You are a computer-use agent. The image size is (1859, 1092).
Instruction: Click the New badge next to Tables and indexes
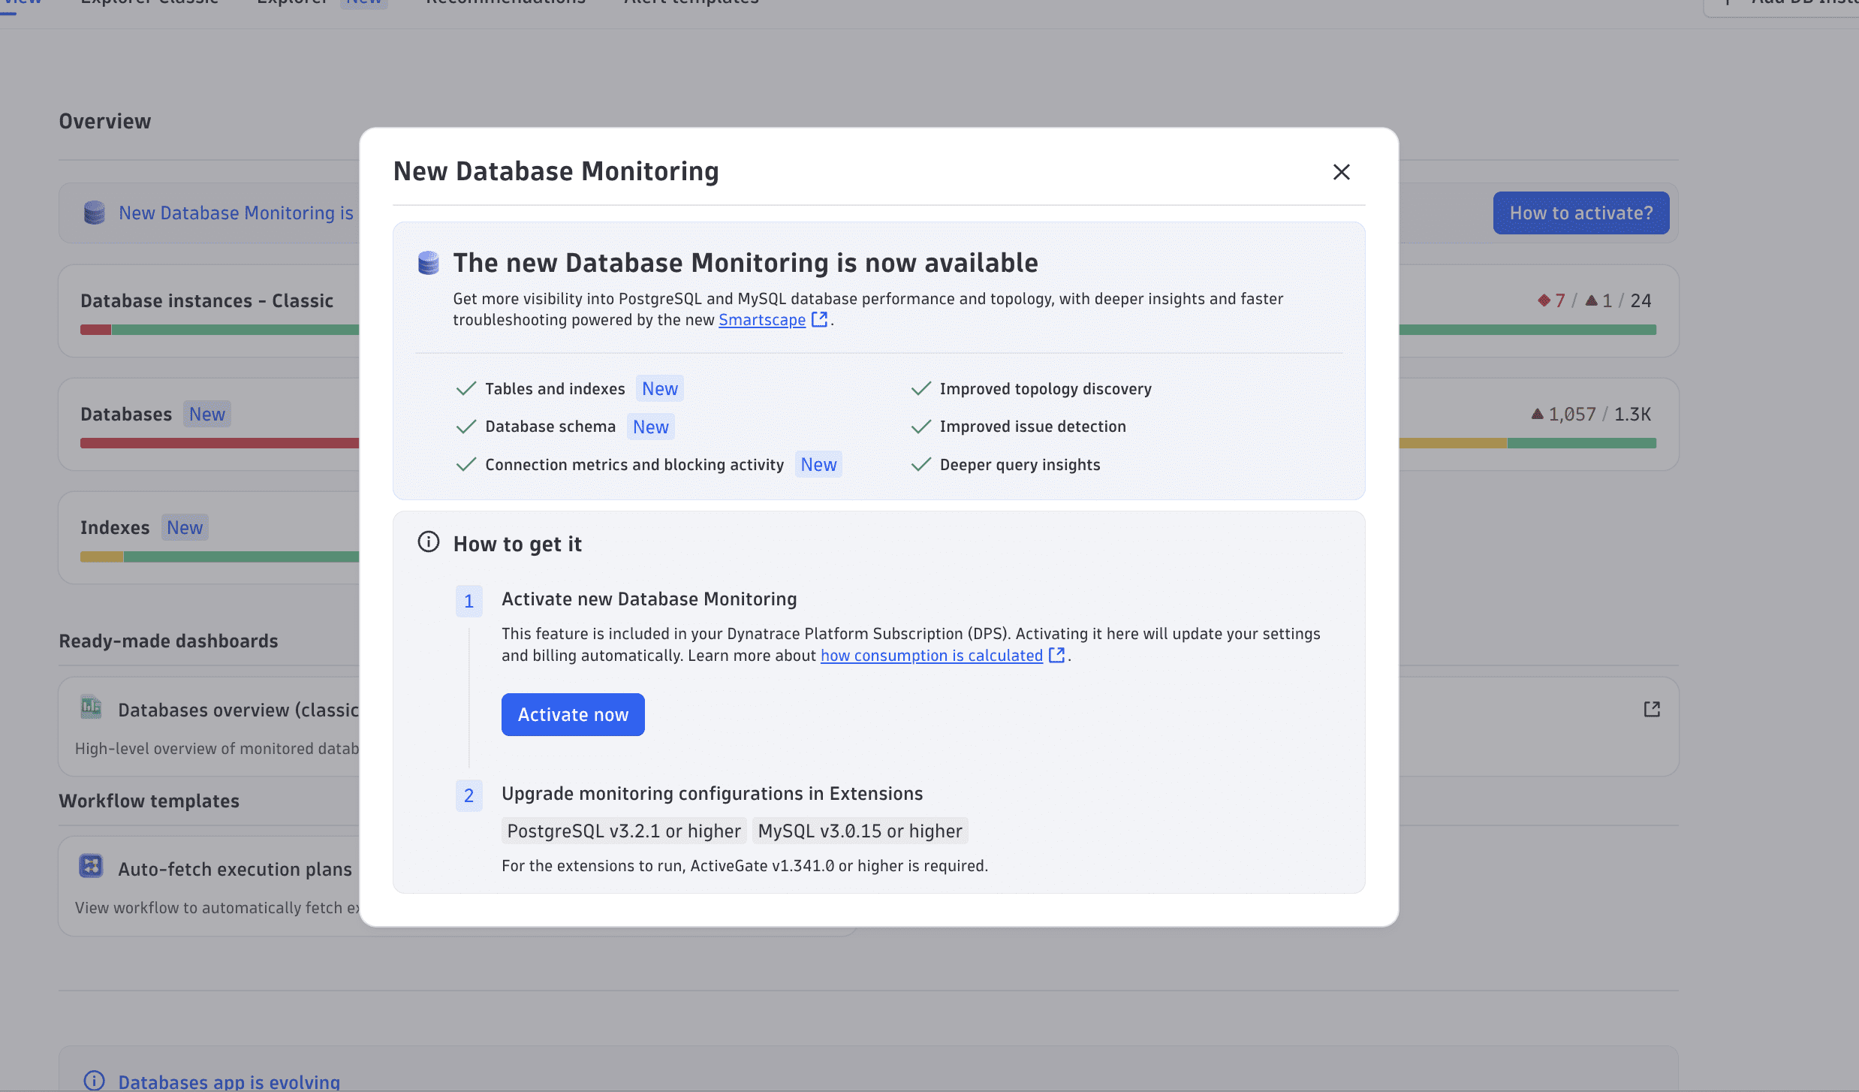pyautogui.click(x=660, y=388)
